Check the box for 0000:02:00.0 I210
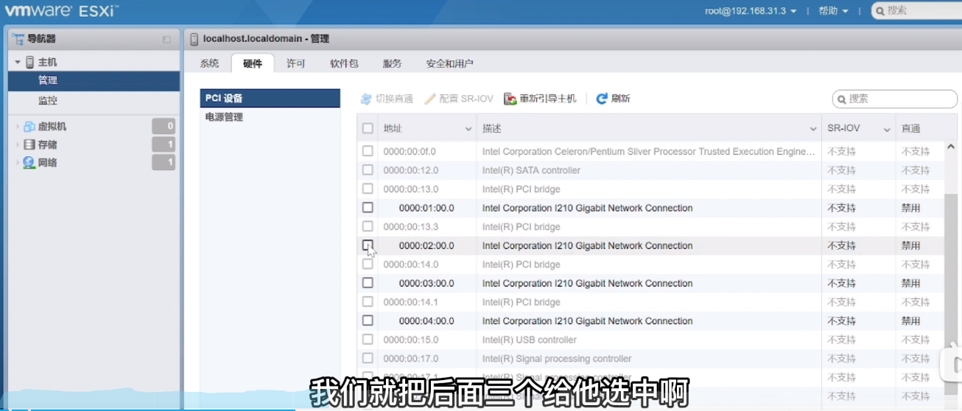Screen dimensions: 962x411 [368, 245]
